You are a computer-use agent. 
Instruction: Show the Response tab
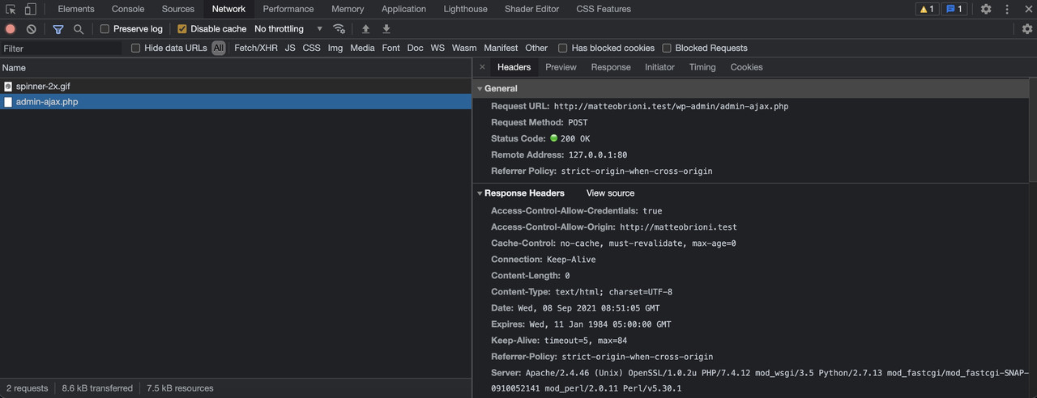611,67
